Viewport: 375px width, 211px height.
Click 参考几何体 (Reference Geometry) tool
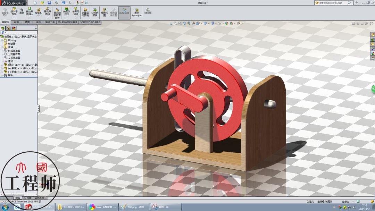point(76,11)
